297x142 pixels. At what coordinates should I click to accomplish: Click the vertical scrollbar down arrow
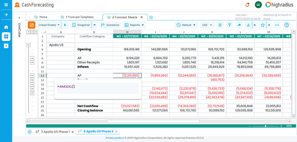click(294, 116)
